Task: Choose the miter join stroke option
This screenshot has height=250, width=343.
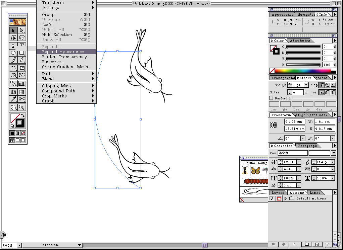Action: point(321,92)
